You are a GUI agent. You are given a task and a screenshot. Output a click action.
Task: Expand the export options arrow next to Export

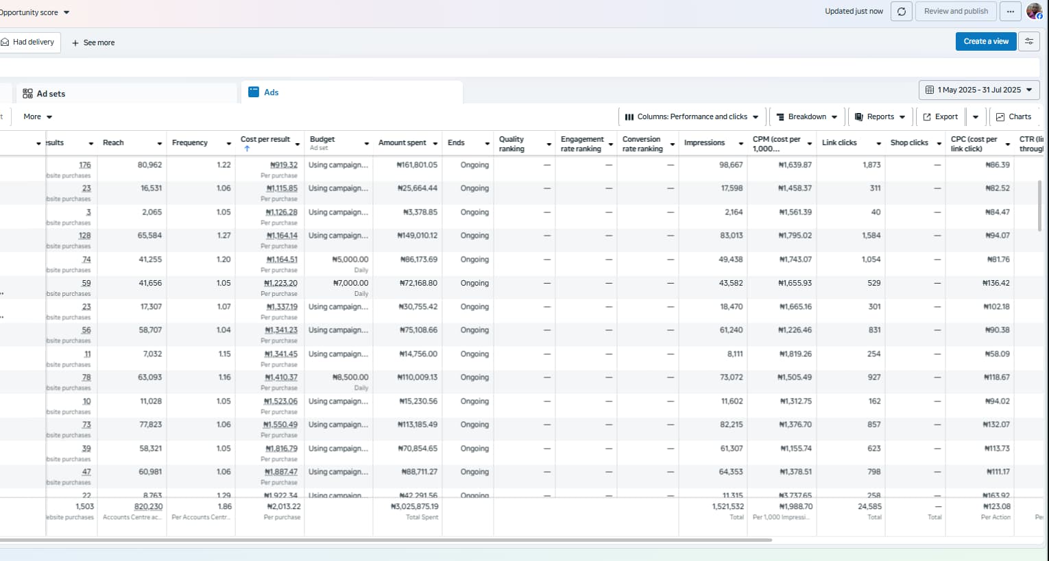click(976, 117)
